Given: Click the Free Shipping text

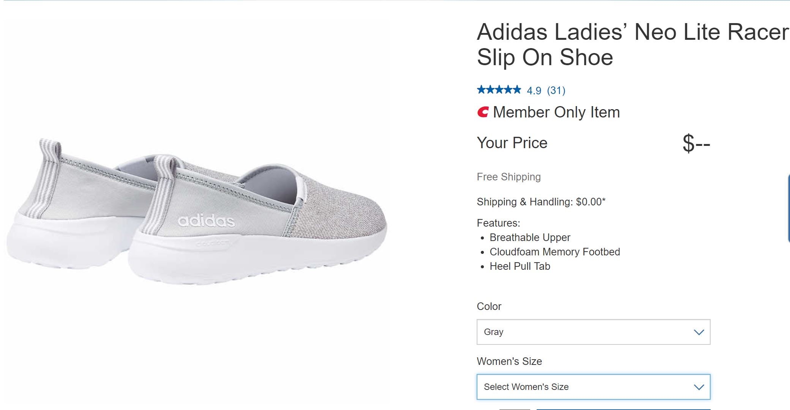Looking at the screenshot, I should (x=509, y=177).
